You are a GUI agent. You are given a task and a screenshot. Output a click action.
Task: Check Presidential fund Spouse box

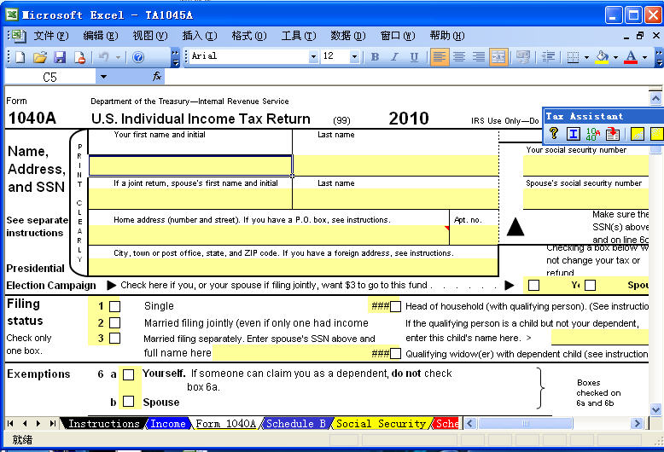coord(591,285)
